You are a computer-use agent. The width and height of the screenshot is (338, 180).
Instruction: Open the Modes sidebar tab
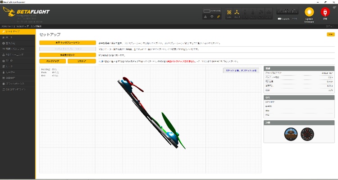pyautogui.click(x=18, y=66)
